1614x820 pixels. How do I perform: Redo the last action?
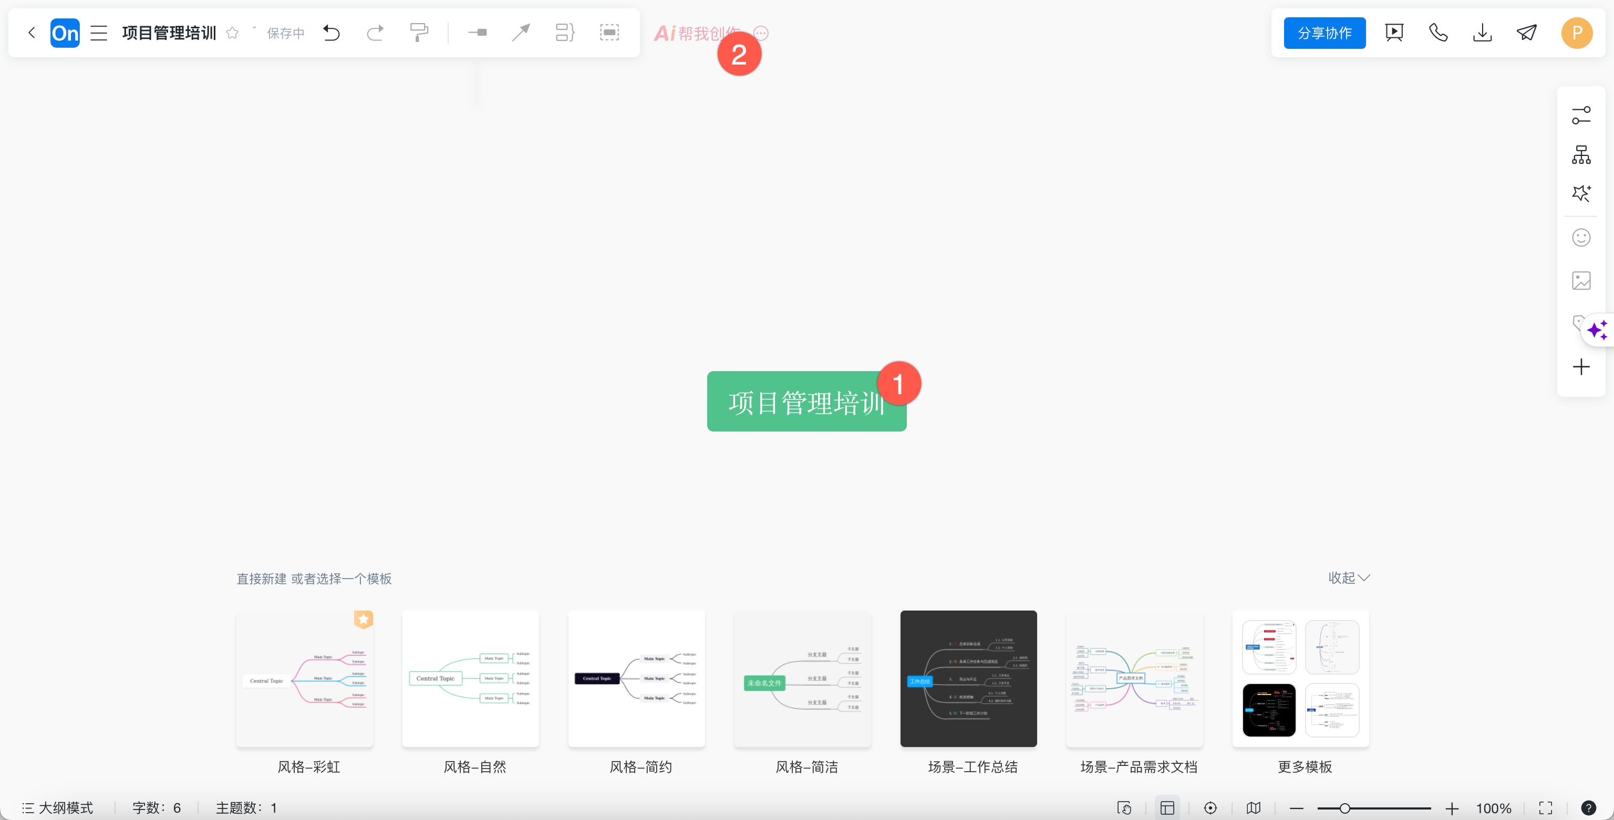(375, 33)
